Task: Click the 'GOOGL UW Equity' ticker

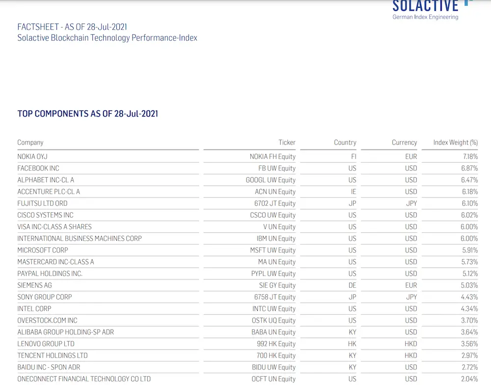Action: (271, 180)
